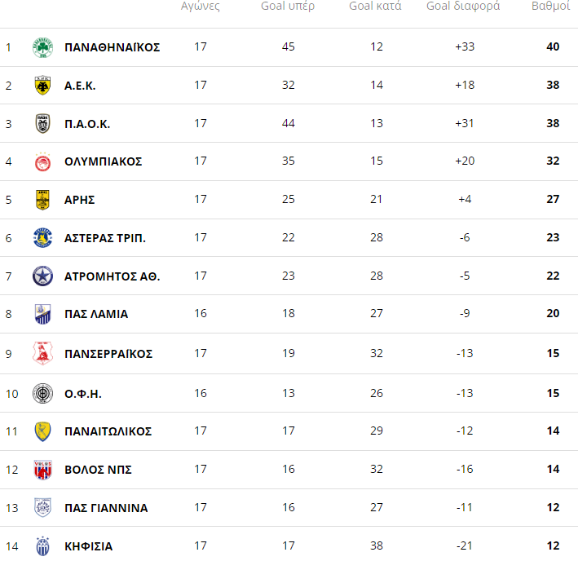Click the AEK yellow eagle crest
The width and height of the screenshot is (578, 561).
click(x=42, y=86)
